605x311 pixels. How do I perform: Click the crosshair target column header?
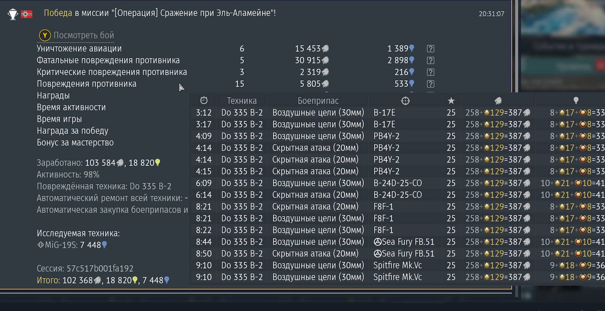pyautogui.click(x=405, y=101)
